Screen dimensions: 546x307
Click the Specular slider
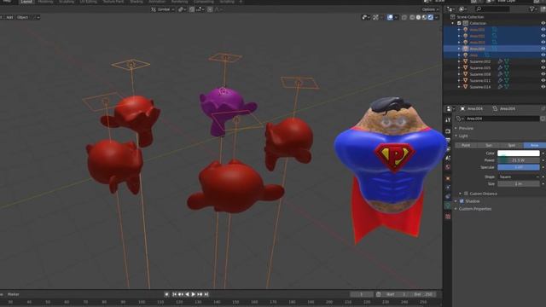519,167
